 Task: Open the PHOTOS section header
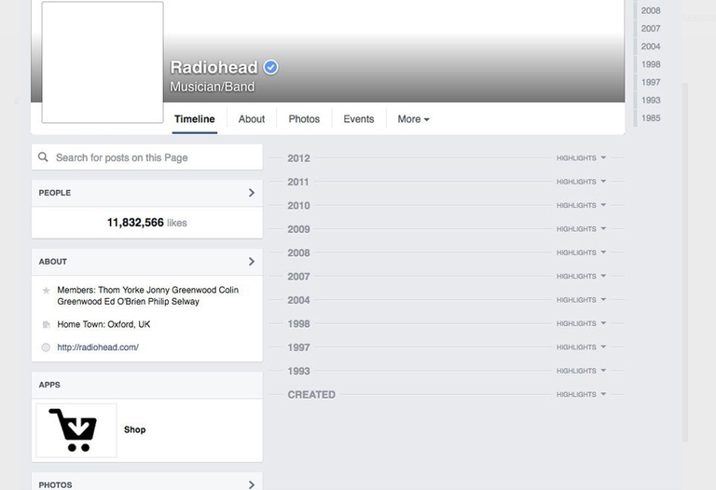[147, 482]
